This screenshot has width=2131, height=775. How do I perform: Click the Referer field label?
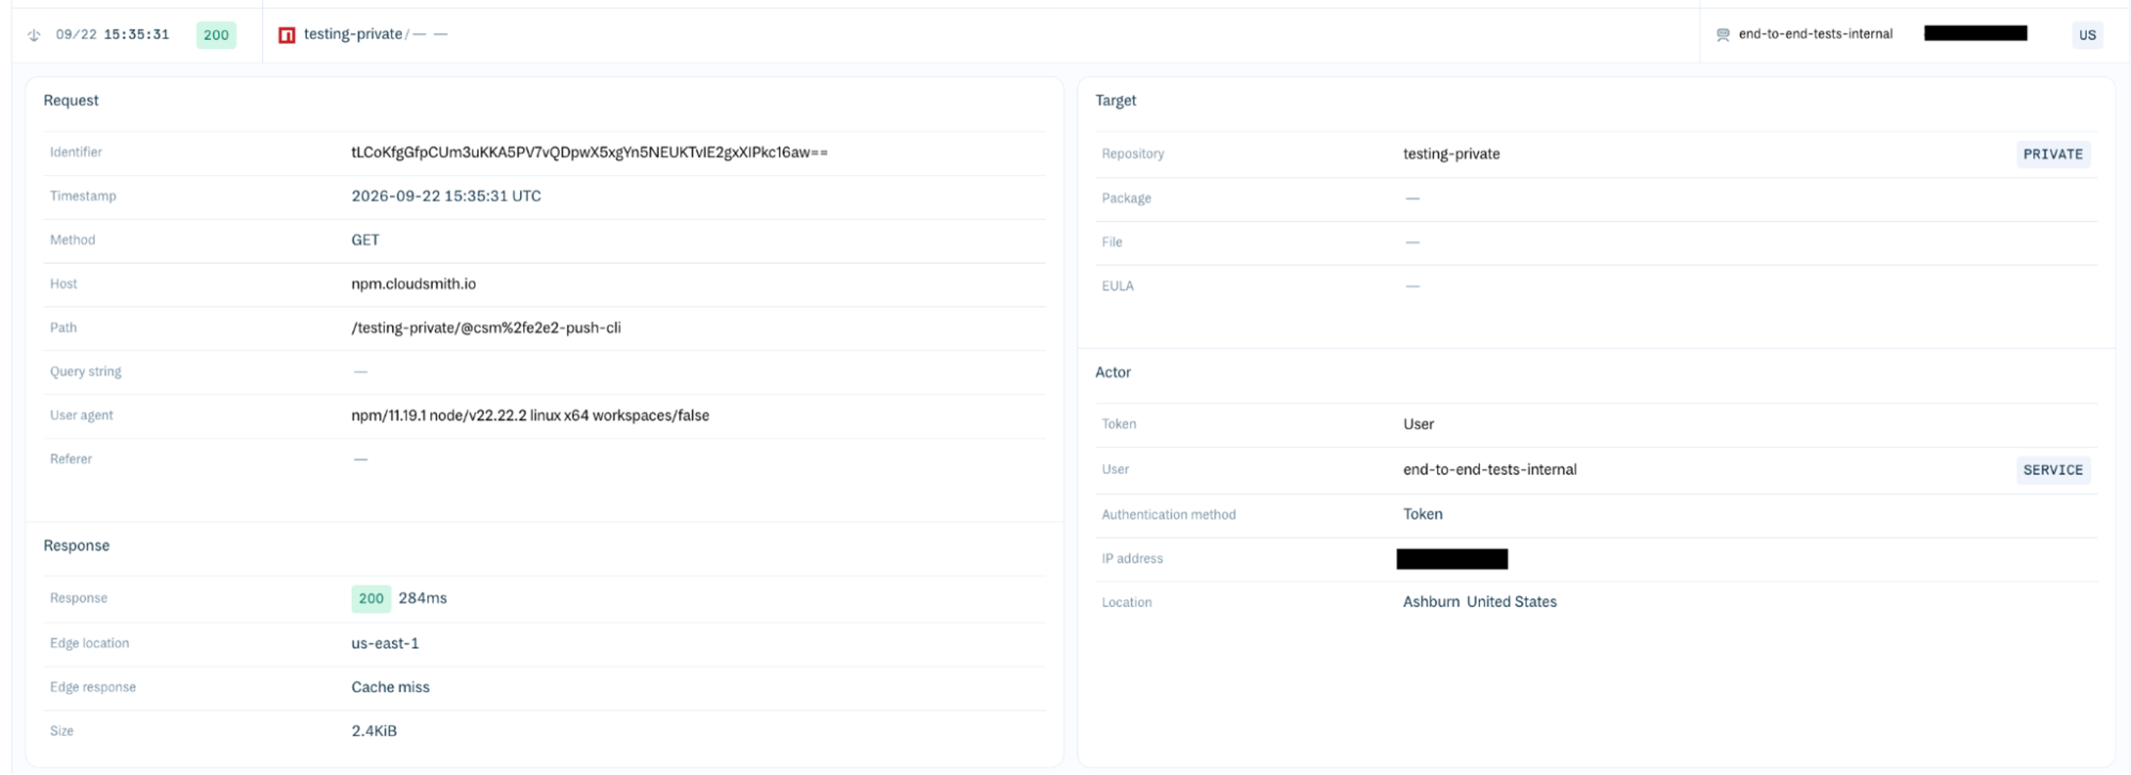click(x=70, y=459)
